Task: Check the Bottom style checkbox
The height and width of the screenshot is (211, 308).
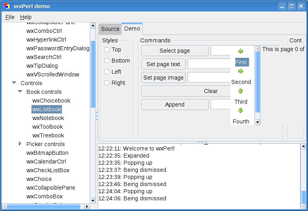Action: coord(107,61)
